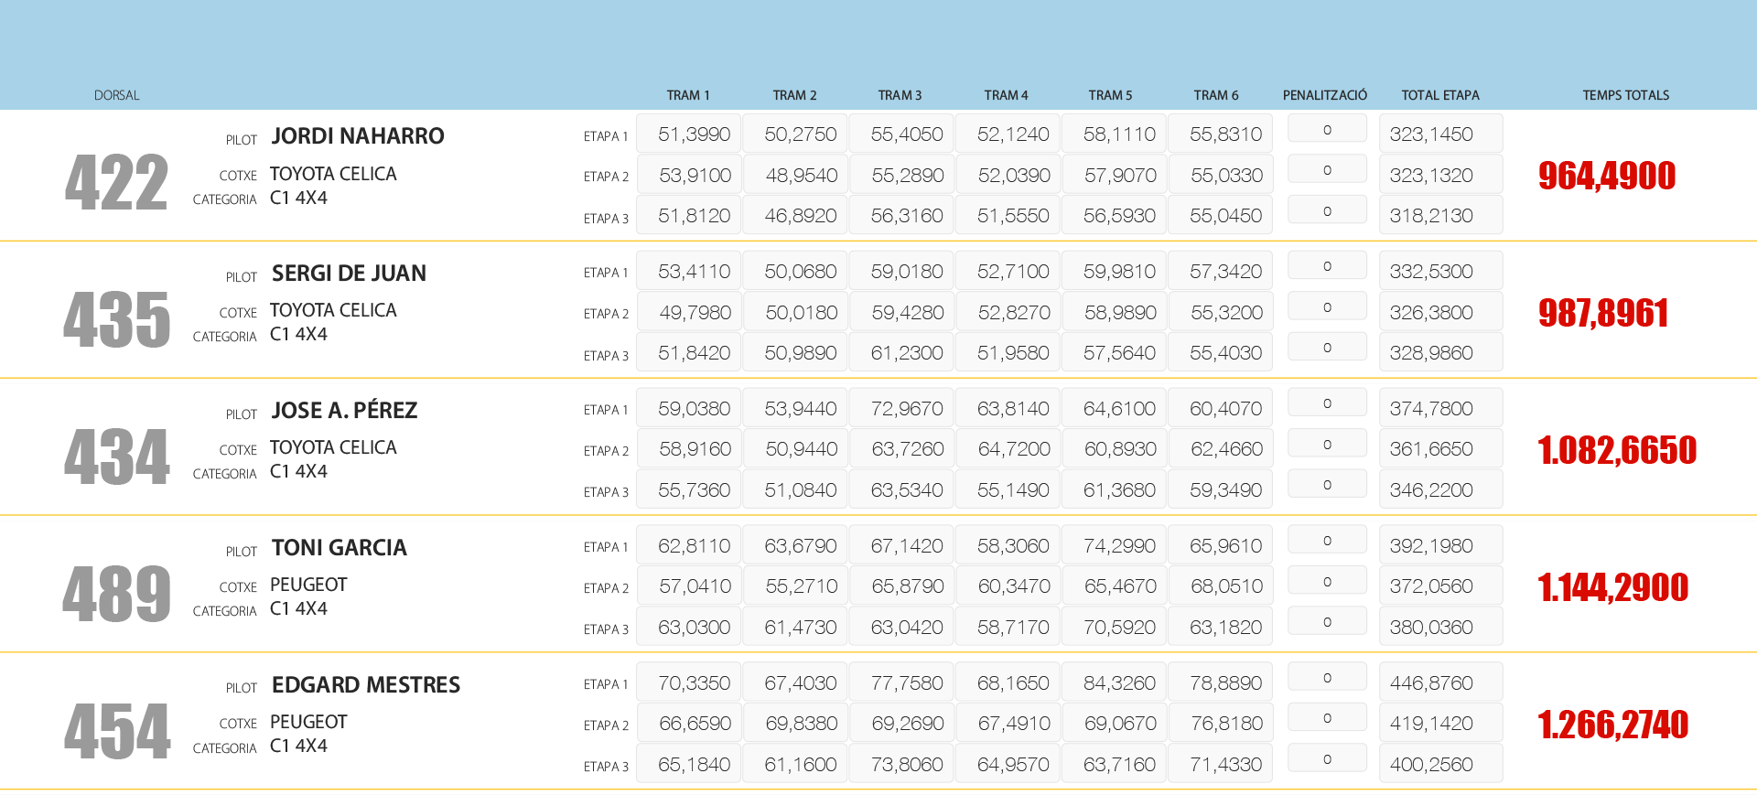
Task: Click Etapa 1 penalty field for dorsal 422
Action: tap(1327, 130)
